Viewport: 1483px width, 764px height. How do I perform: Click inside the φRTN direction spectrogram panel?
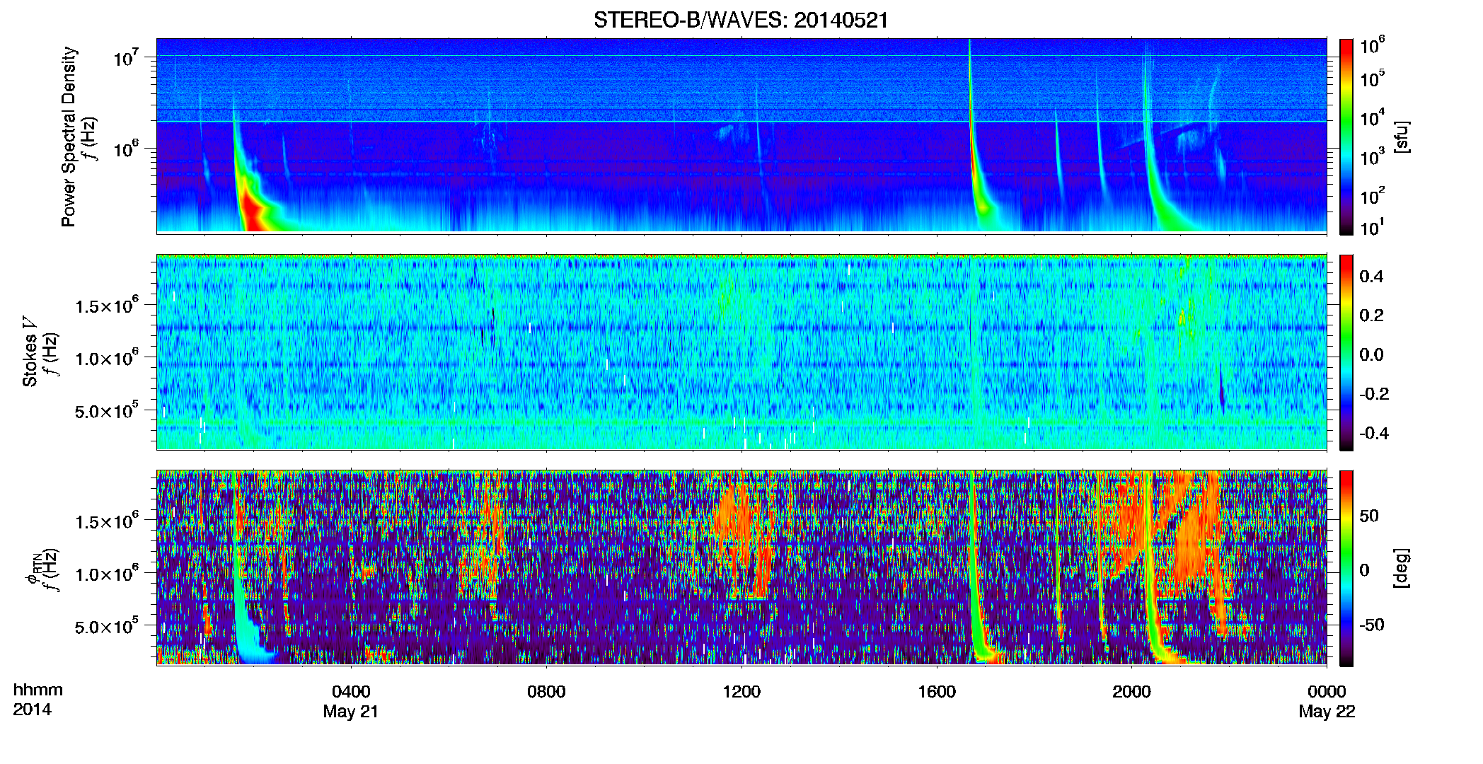point(741,567)
